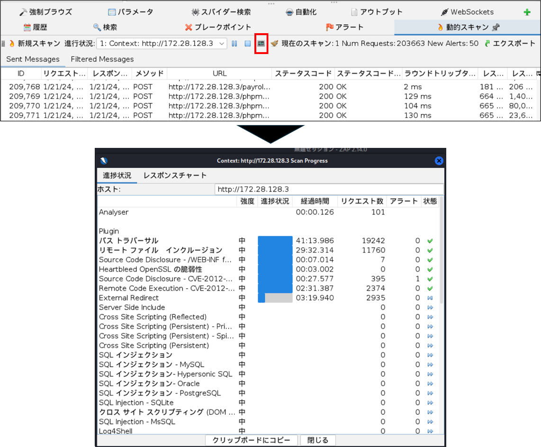This screenshot has height=447, width=541.
Task: Skip the External Redirect plugin scan
Action: click(x=430, y=298)
